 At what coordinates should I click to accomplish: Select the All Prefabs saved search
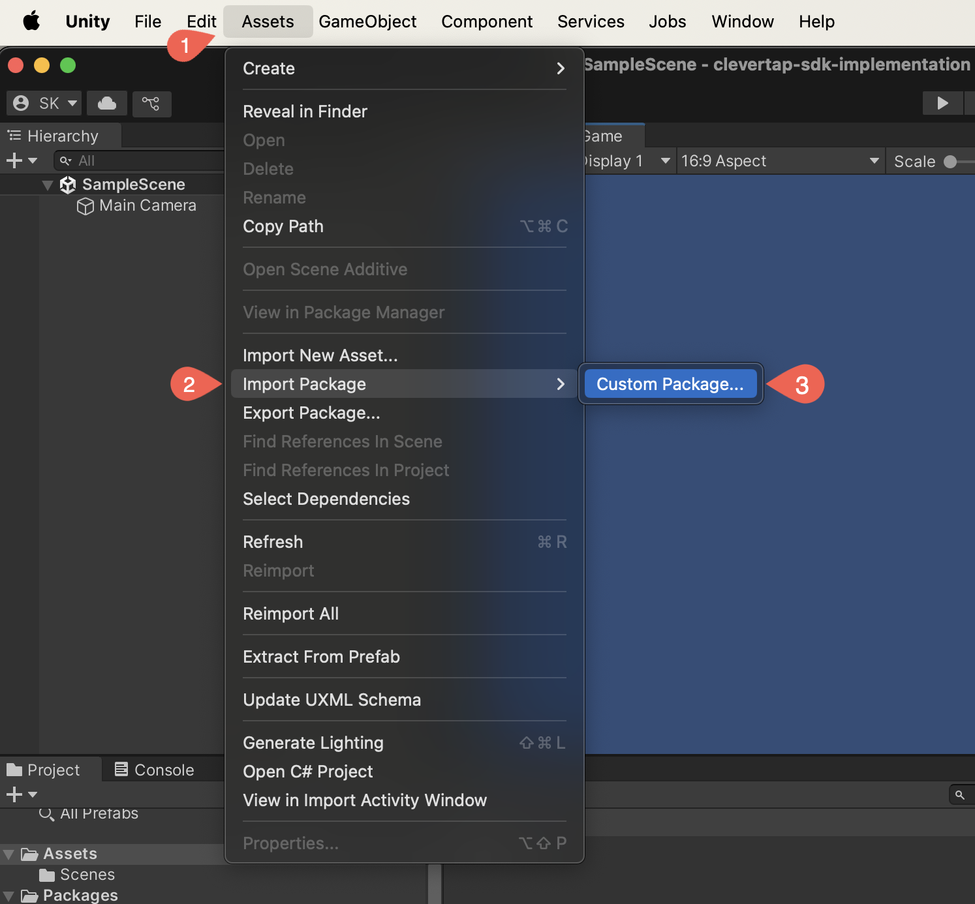(99, 813)
